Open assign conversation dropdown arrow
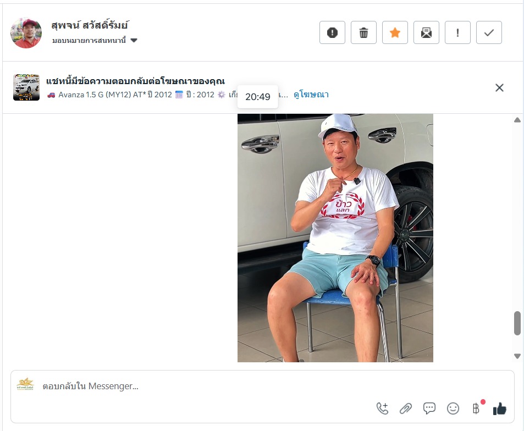The width and height of the screenshot is (524, 431). (x=134, y=41)
